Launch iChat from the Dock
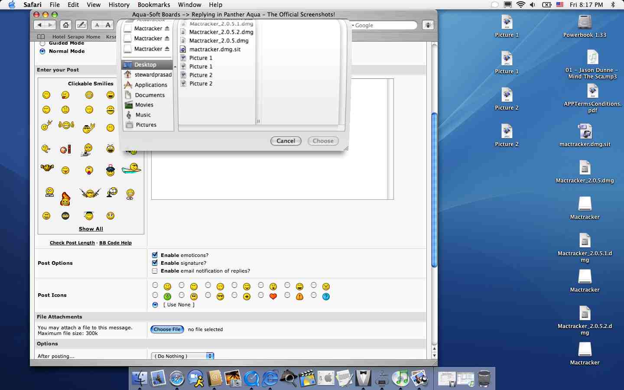 [196, 379]
